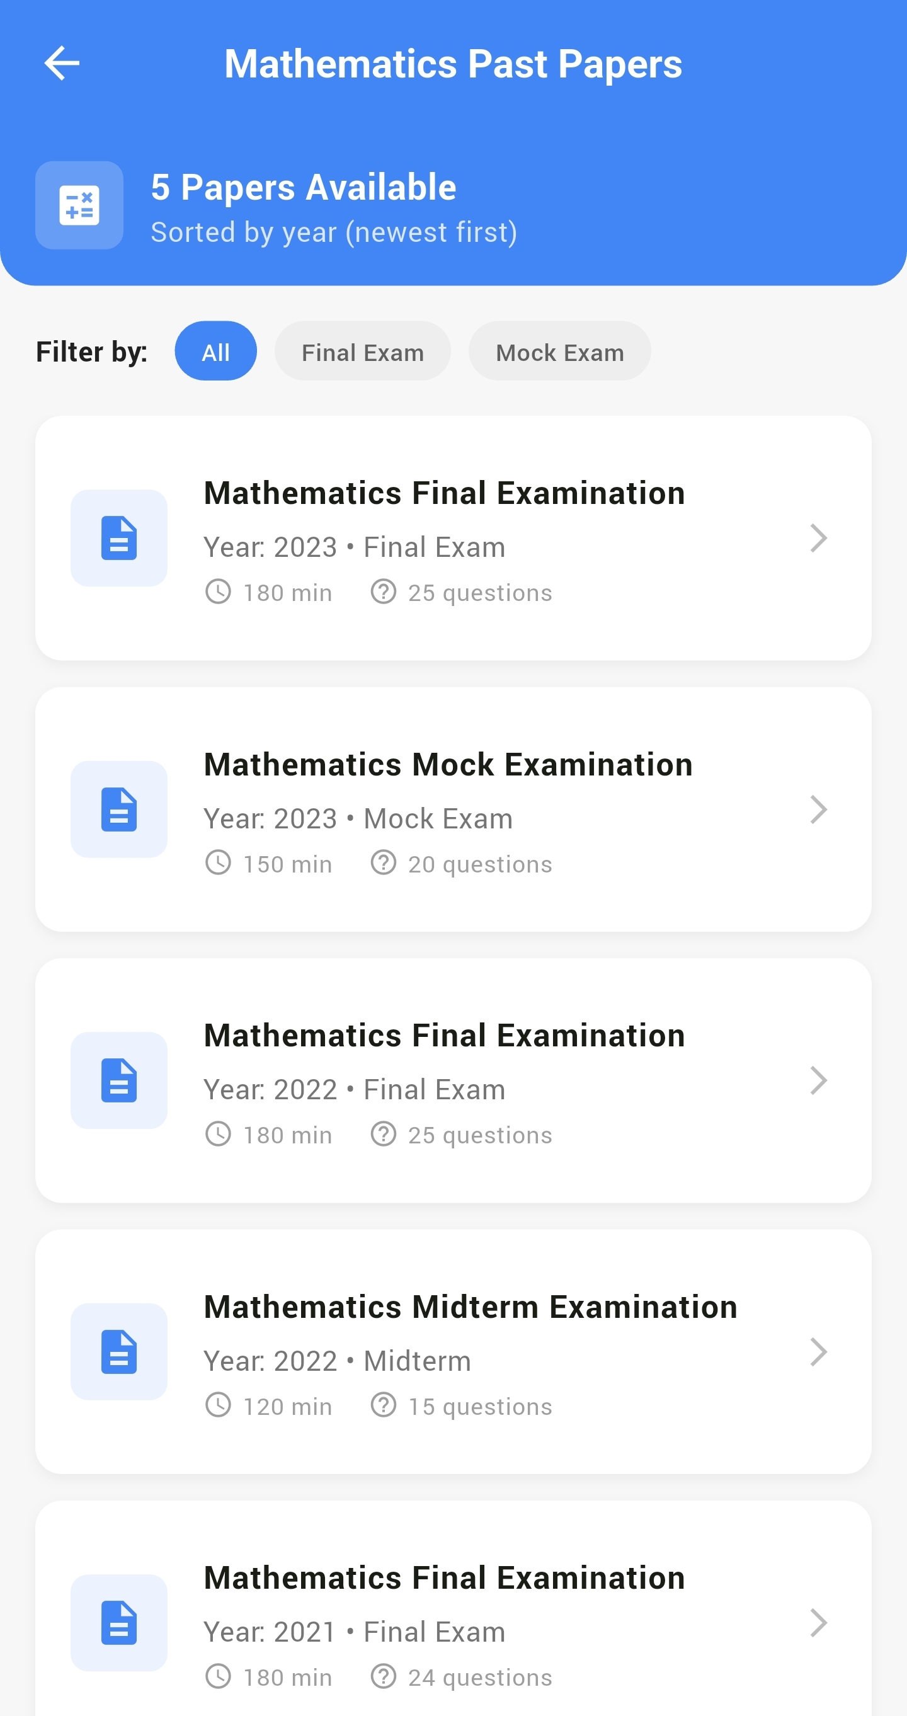Tap the 5 Papers Available heading
Screen dimensions: 907x1716
tap(304, 187)
